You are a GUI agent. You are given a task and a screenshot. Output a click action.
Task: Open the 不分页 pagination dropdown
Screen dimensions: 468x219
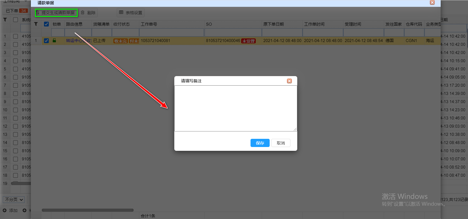click(x=14, y=200)
